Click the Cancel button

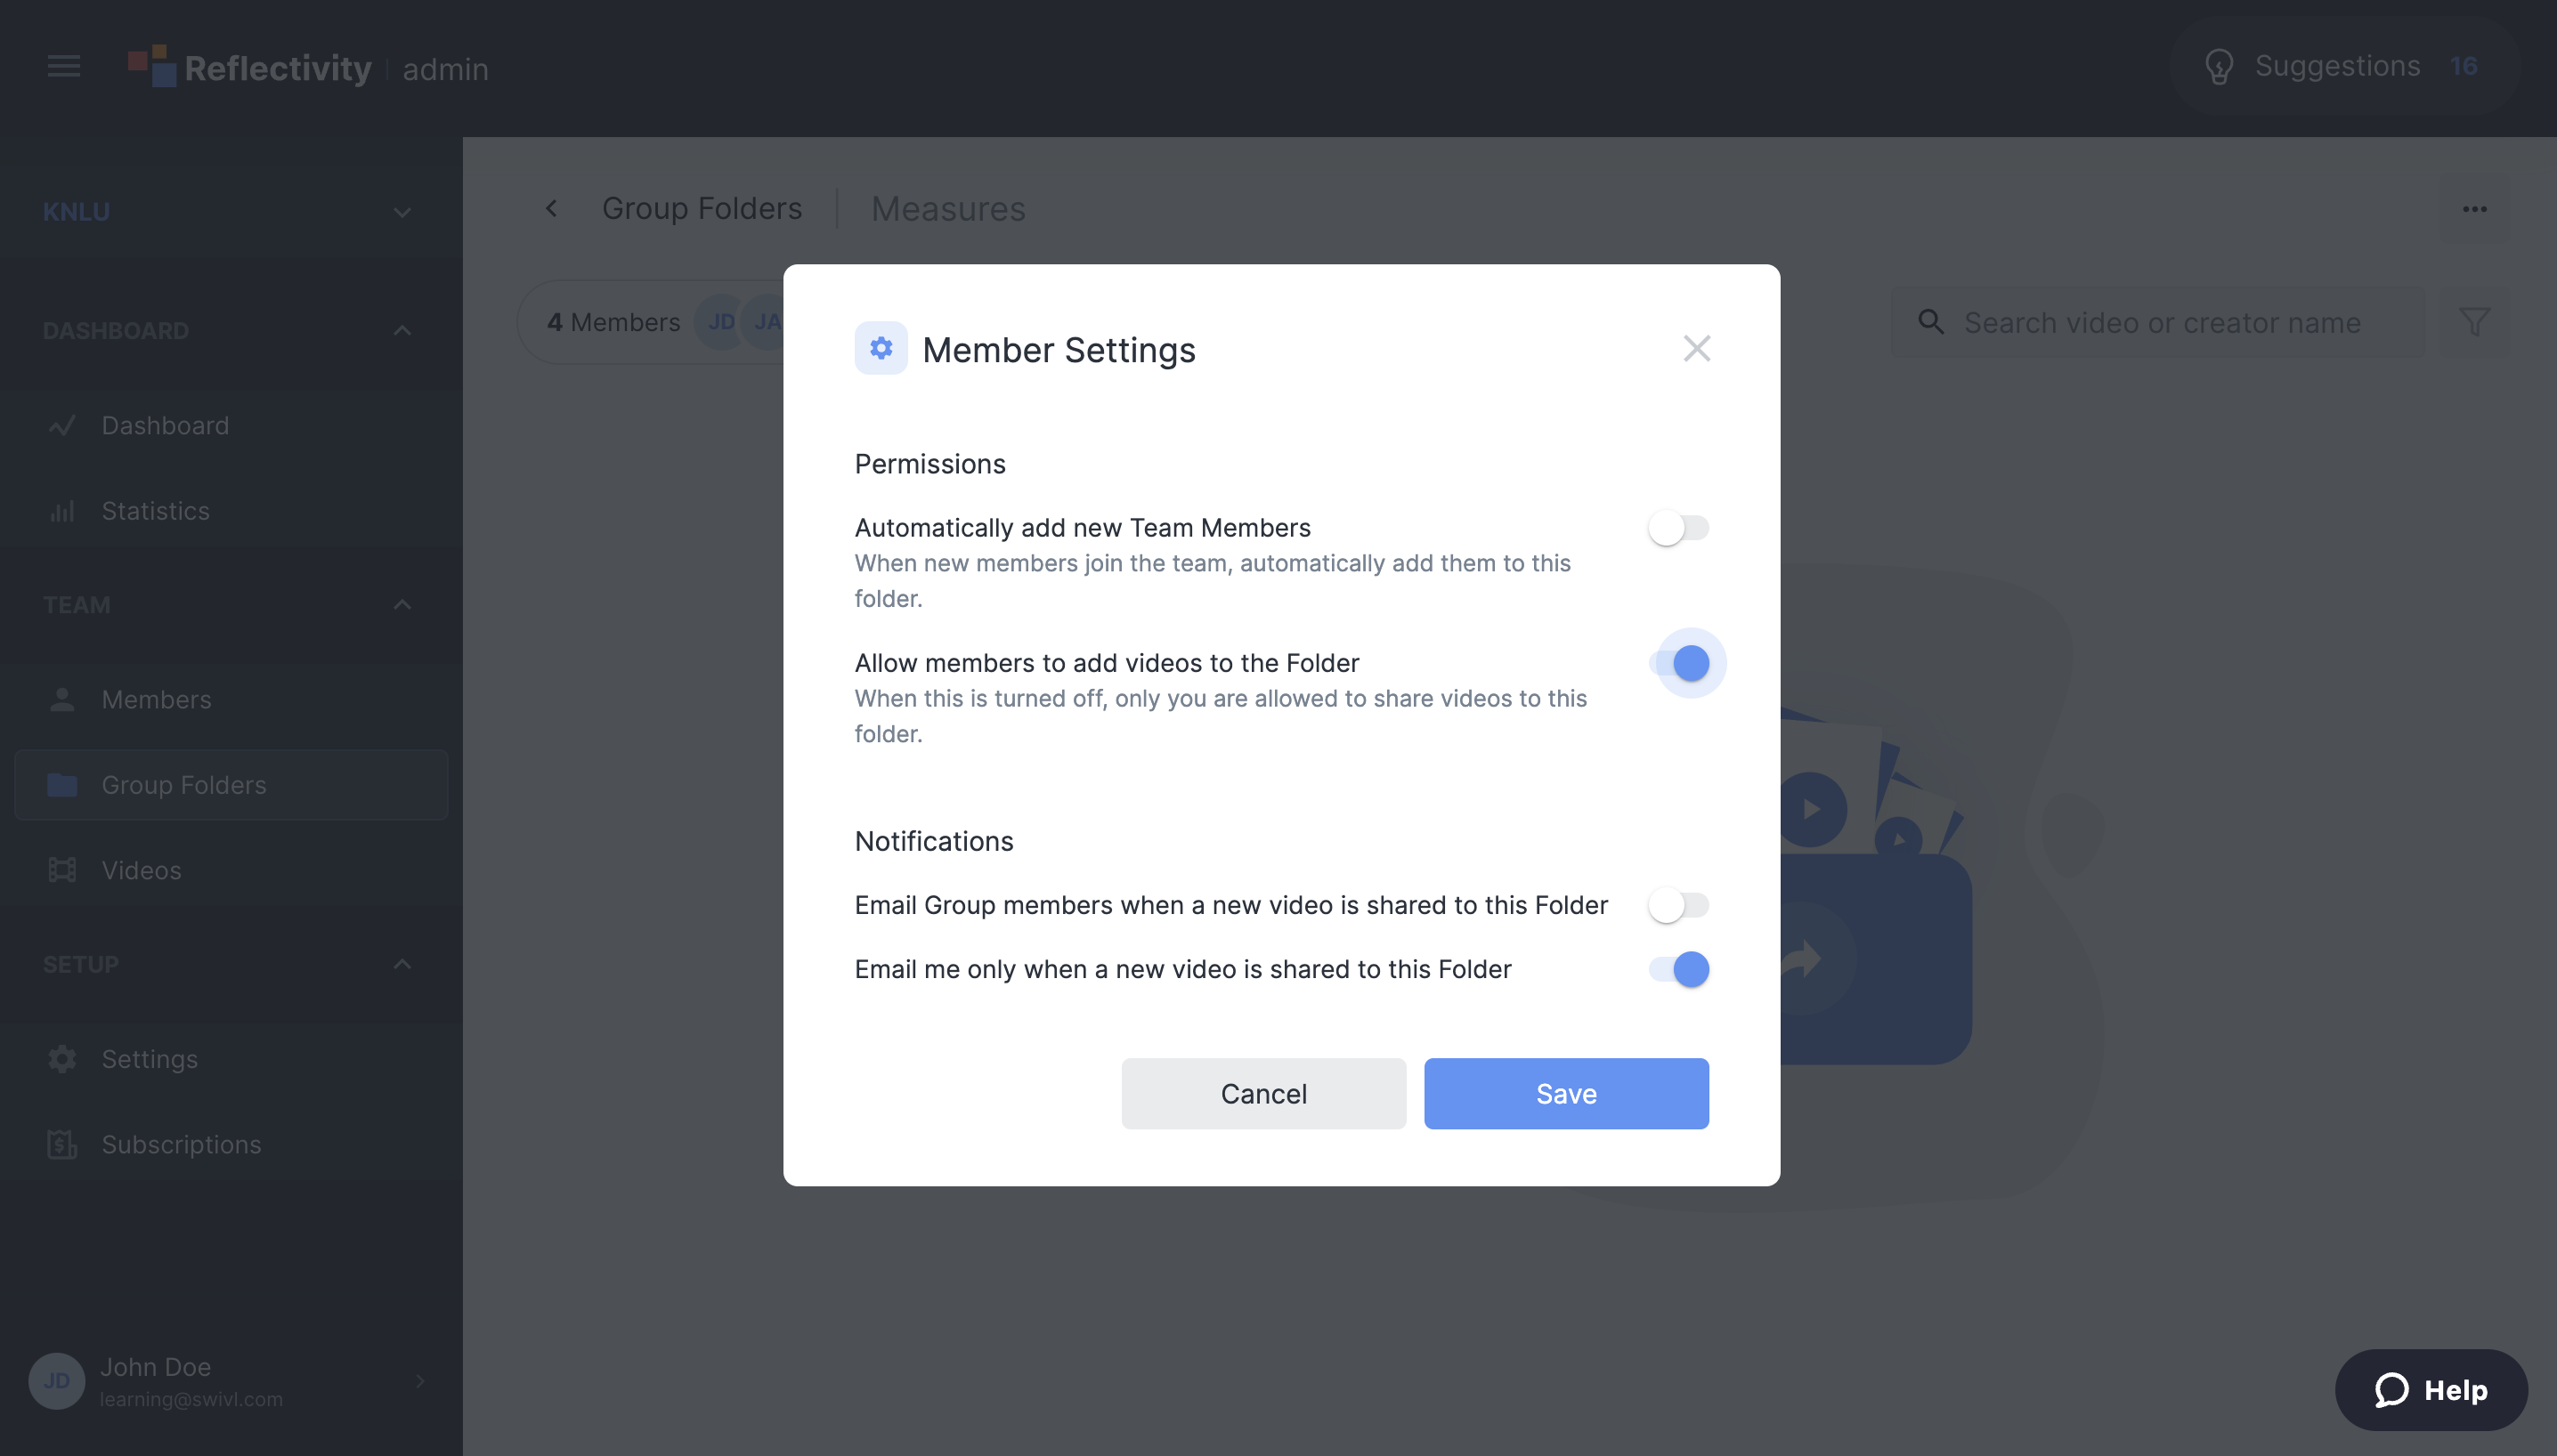click(1262, 1092)
